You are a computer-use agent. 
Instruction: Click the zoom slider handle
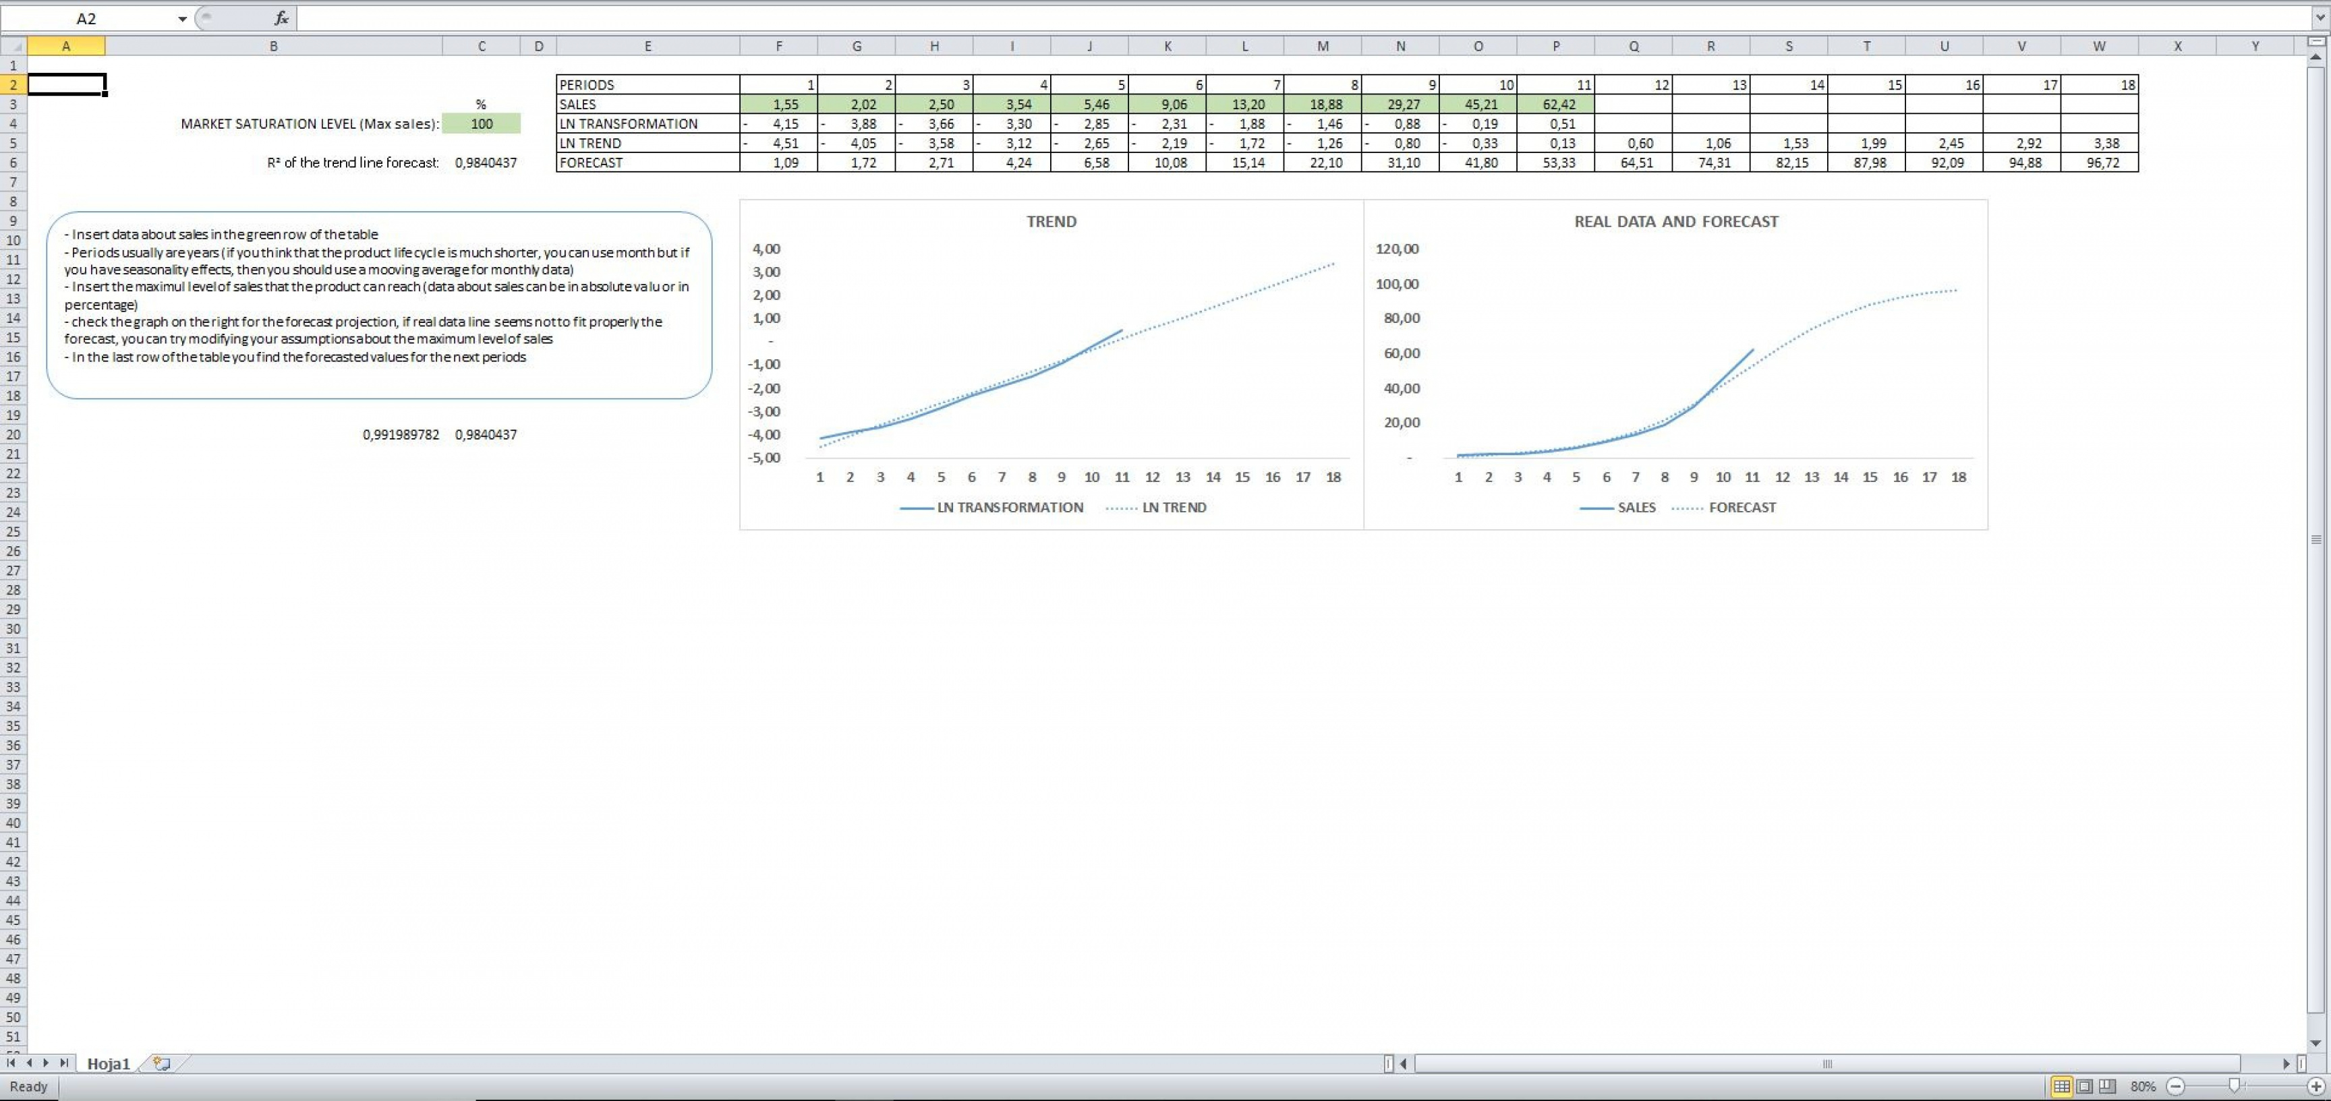[2233, 1085]
